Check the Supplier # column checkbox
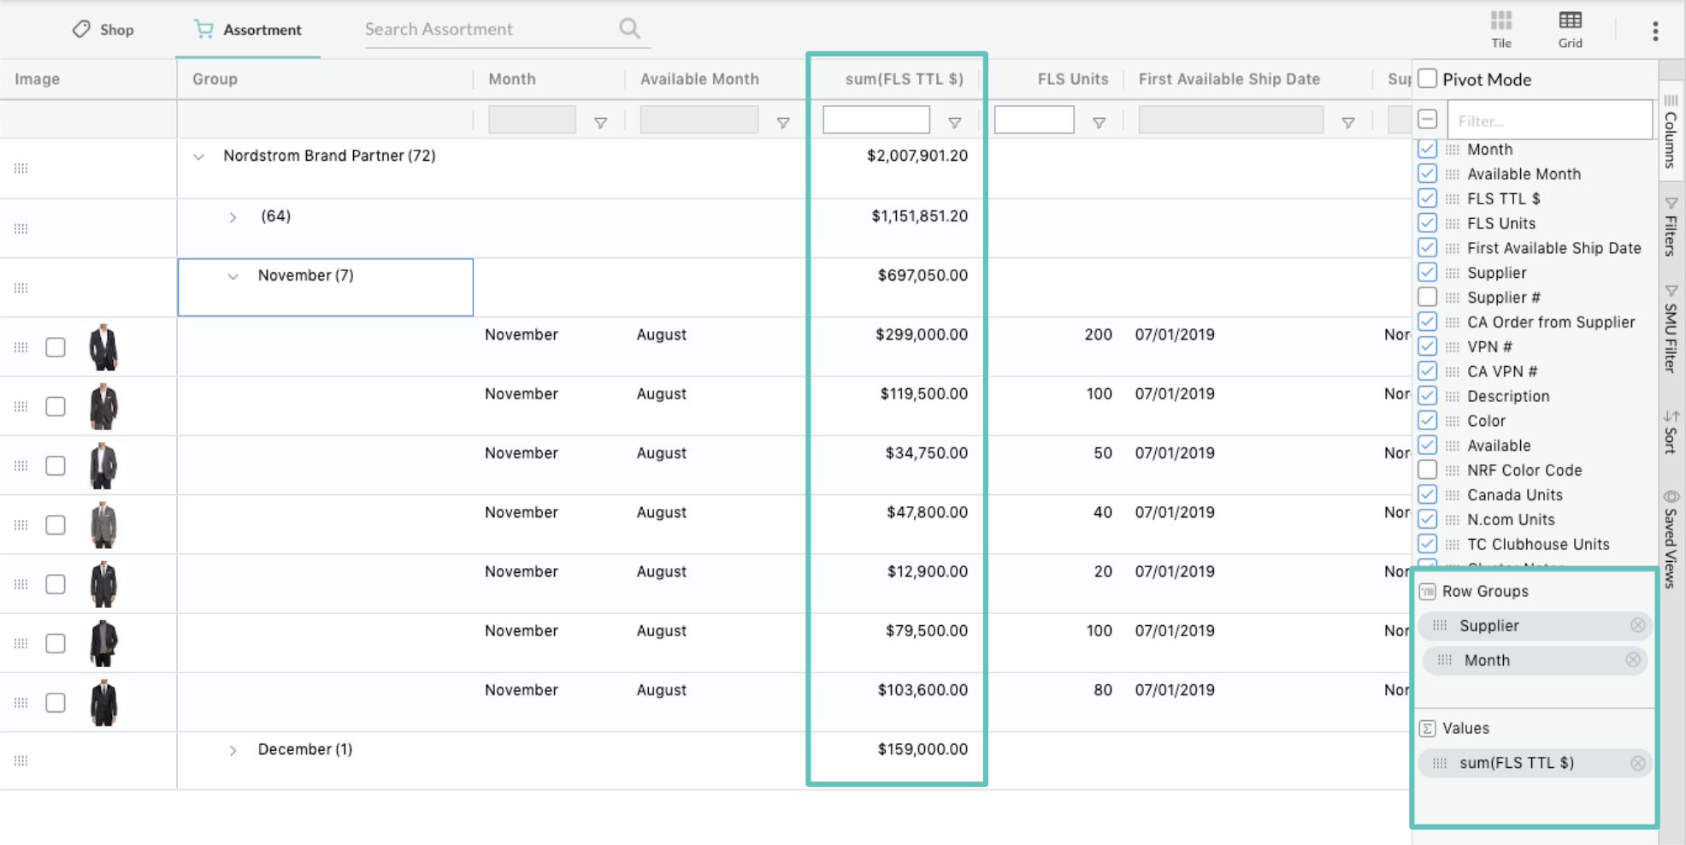This screenshot has height=845, width=1686. tap(1427, 297)
